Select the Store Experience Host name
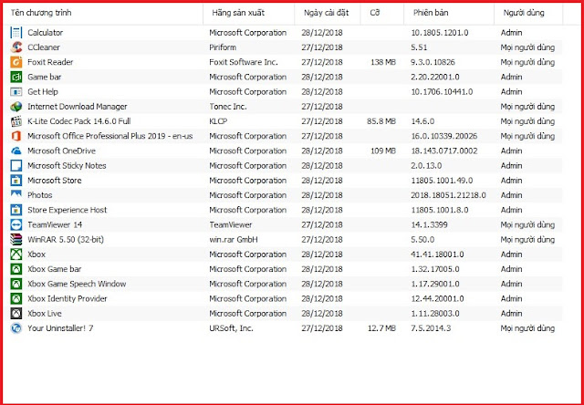 (x=67, y=210)
